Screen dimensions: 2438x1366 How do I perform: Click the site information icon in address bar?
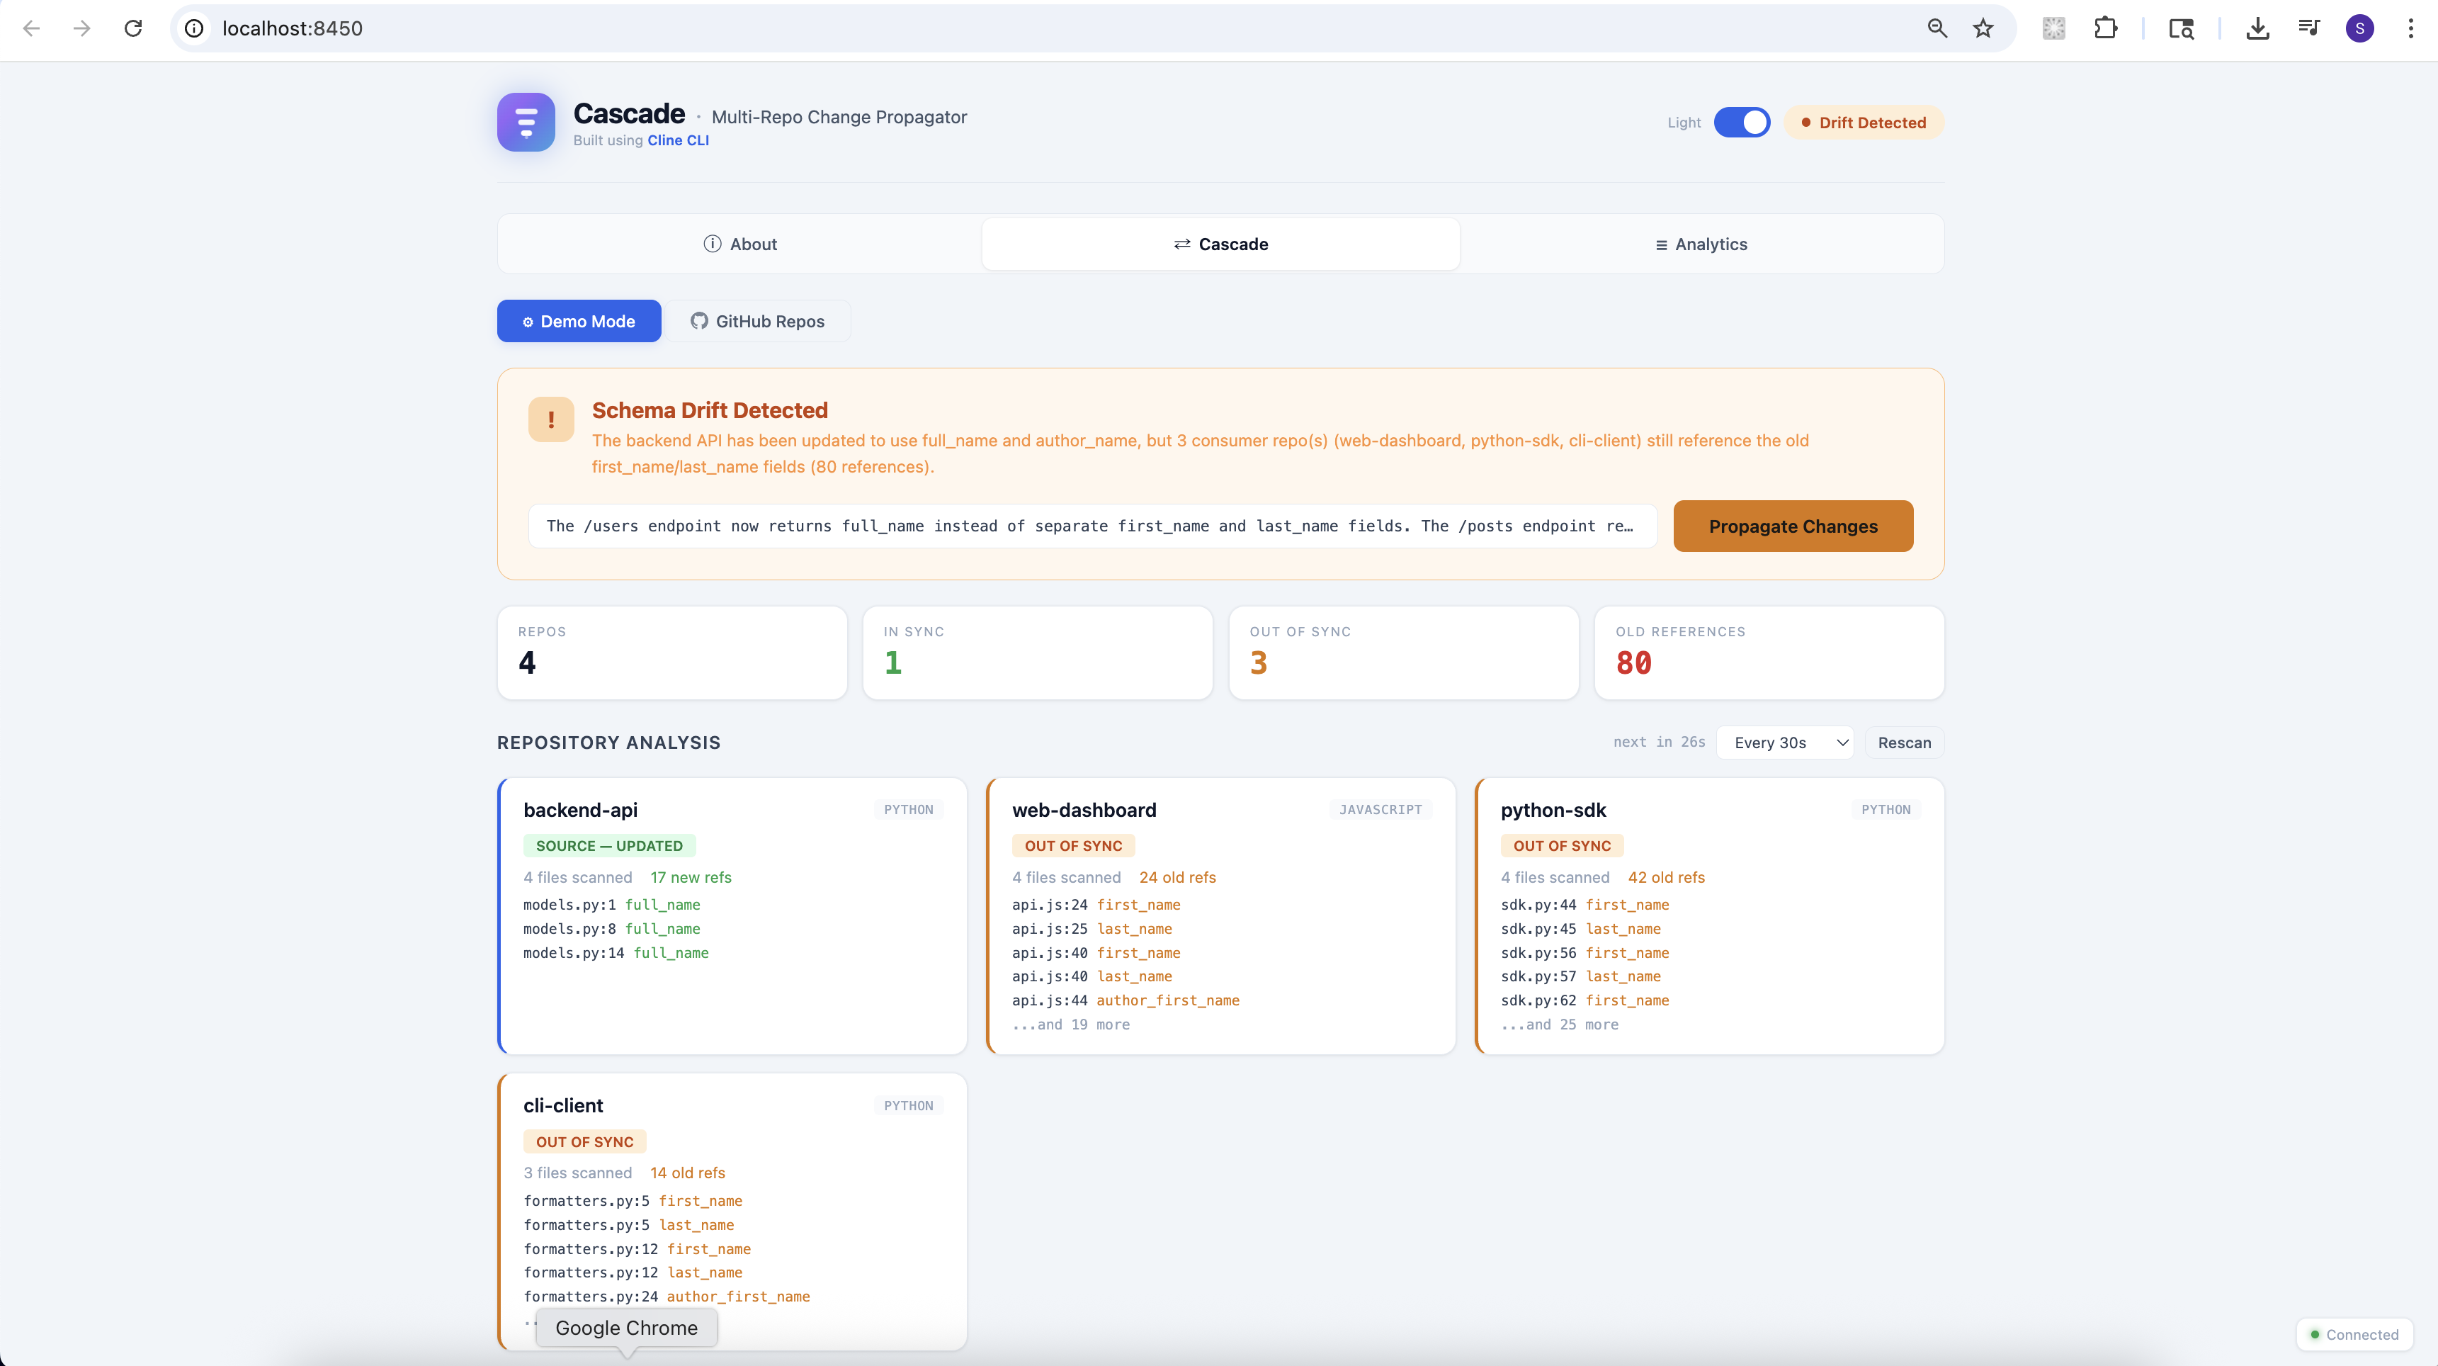click(194, 28)
